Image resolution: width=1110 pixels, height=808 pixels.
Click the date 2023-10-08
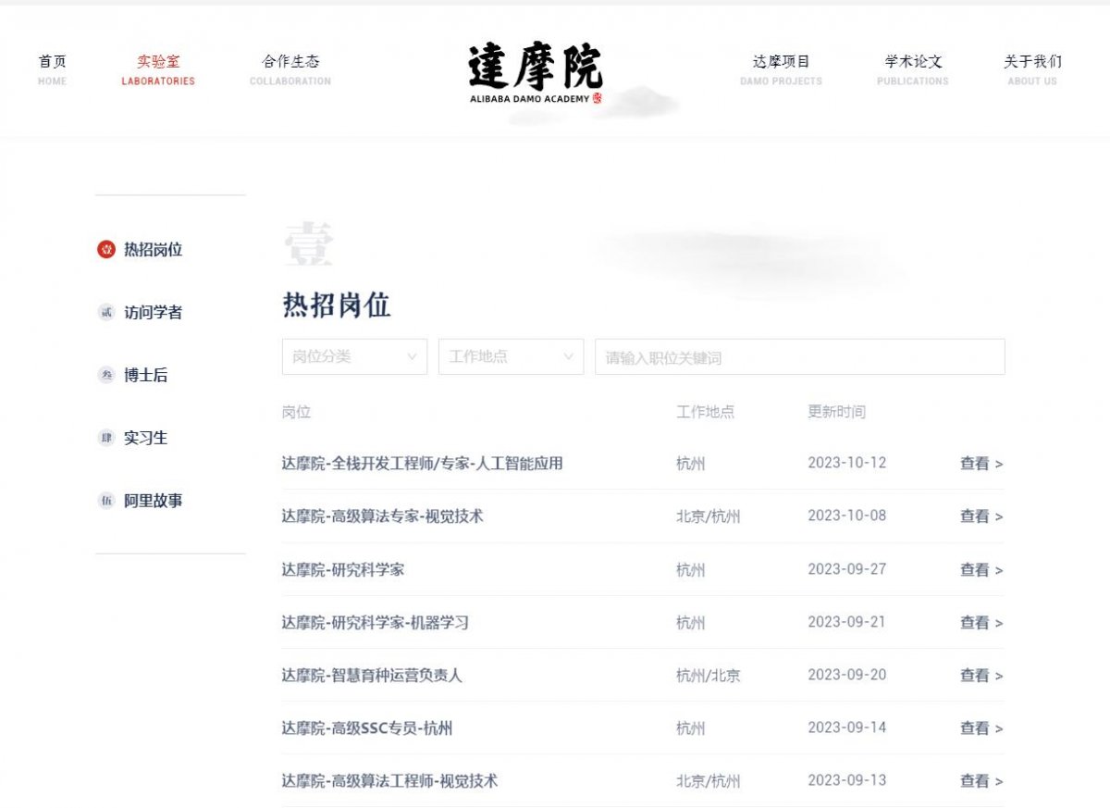pyautogui.click(x=847, y=516)
